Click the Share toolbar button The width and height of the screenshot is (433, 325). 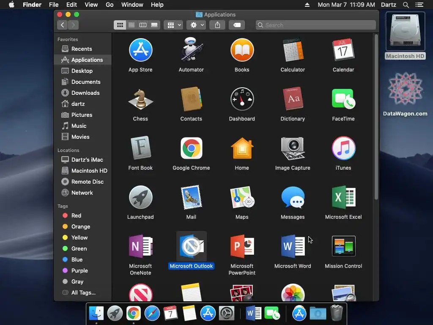tap(218, 25)
